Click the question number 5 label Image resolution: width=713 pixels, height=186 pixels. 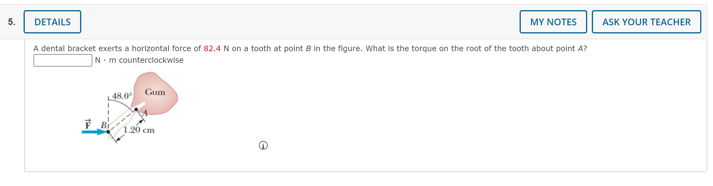[x=11, y=22]
